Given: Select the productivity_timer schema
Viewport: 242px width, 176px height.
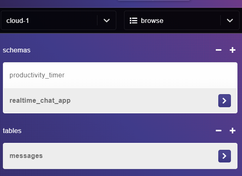Looking at the screenshot, I should pyautogui.click(x=120, y=75).
